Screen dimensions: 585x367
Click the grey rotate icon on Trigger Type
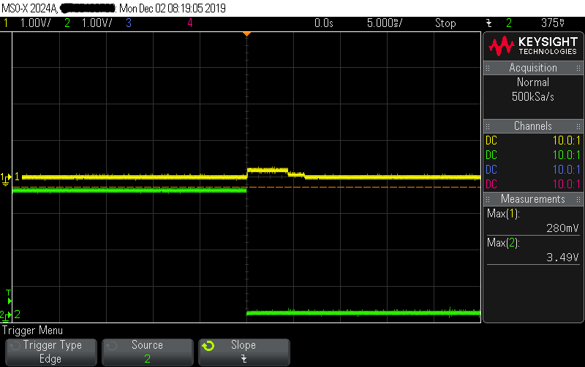click(15, 346)
